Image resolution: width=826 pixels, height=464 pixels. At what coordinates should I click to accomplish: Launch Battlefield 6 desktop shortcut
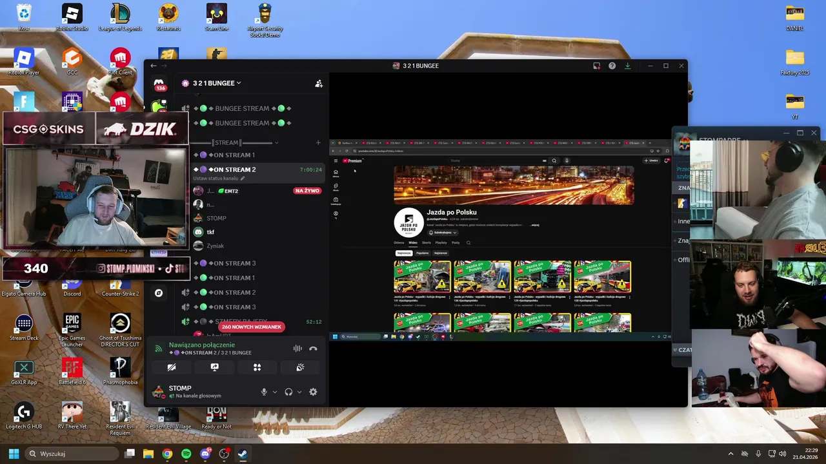(x=72, y=372)
